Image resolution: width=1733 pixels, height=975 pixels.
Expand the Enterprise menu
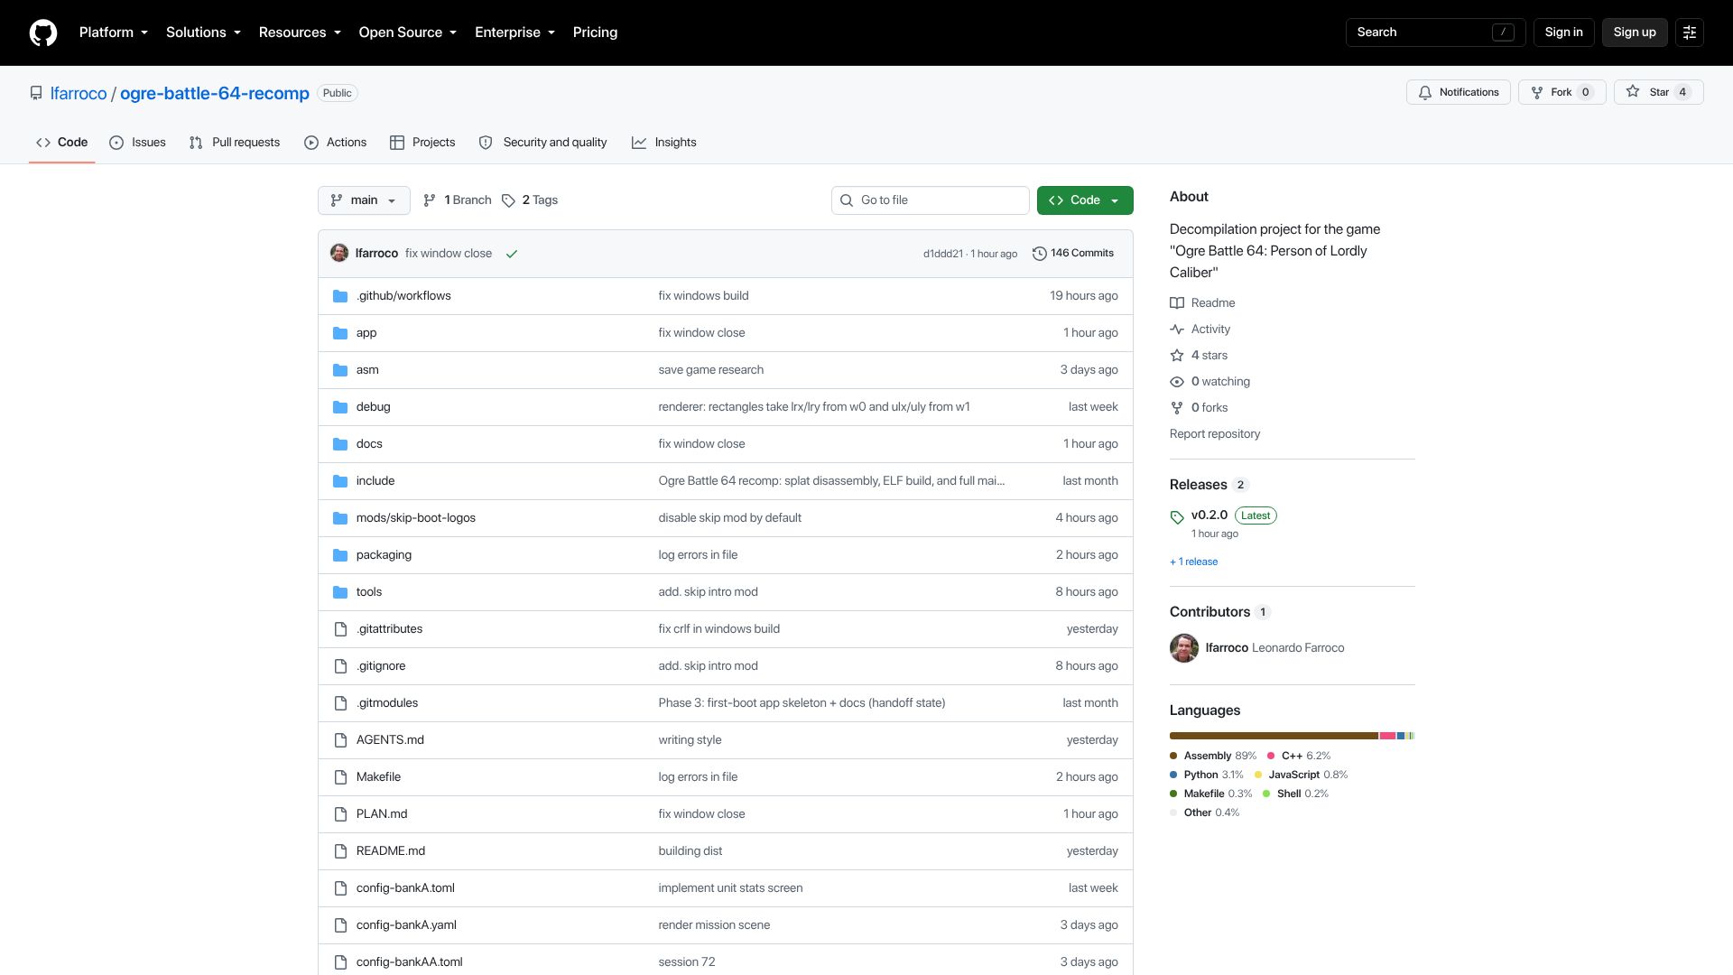(x=515, y=32)
